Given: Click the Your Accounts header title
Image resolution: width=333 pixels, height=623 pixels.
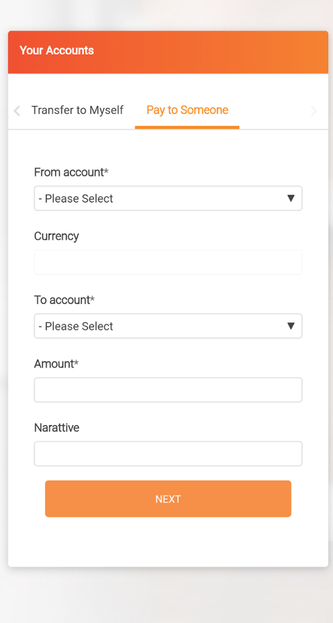Looking at the screenshot, I should [57, 50].
